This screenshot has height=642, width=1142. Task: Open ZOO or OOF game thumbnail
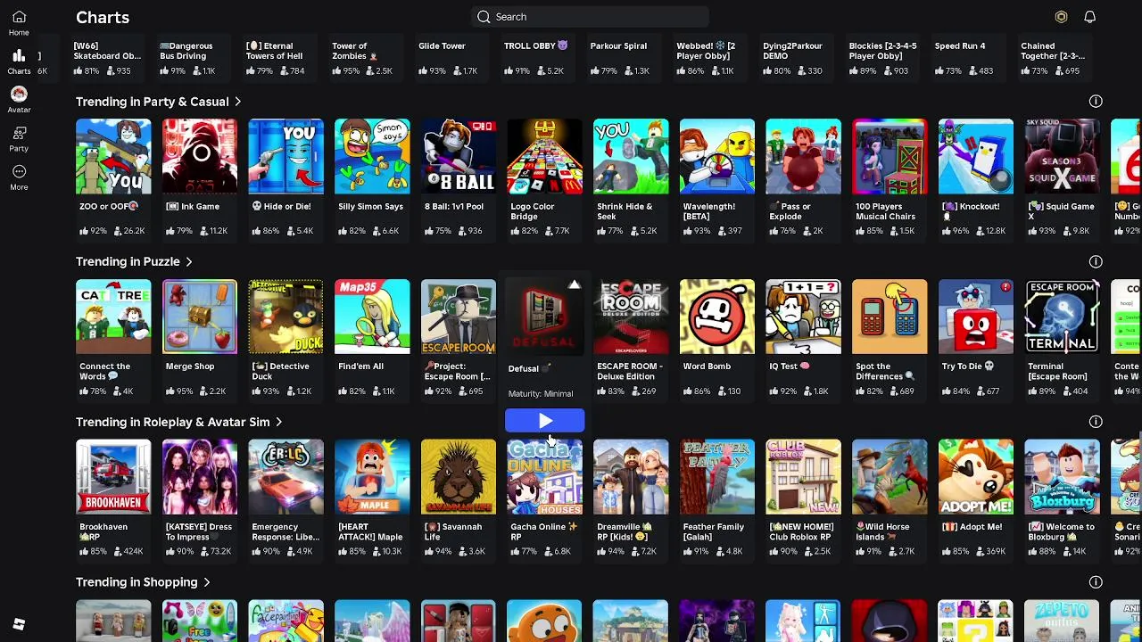click(x=113, y=156)
